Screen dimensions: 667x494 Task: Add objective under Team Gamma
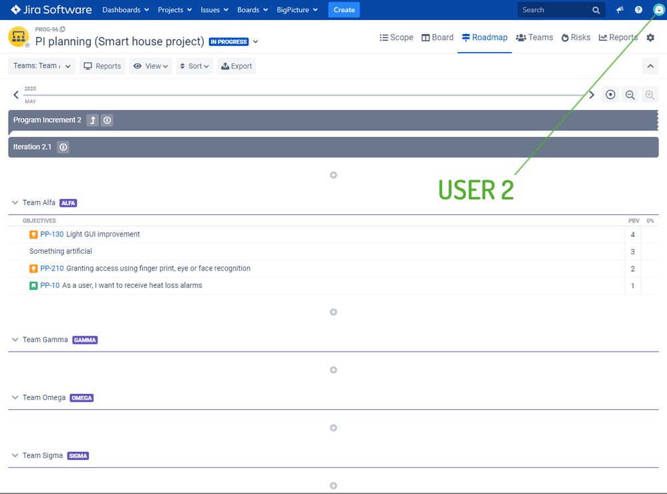(334, 370)
